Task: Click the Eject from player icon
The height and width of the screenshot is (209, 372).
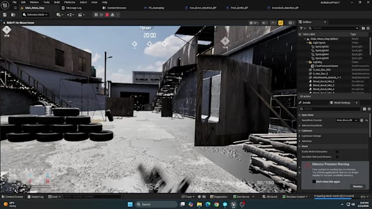Action: click(113, 15)
